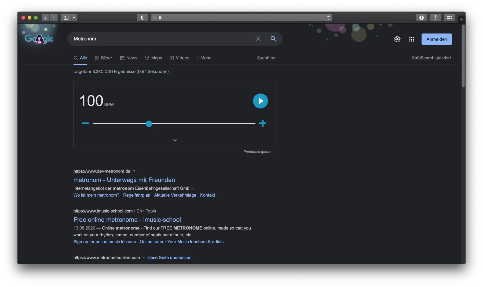Click Safari's privacy shield icon
Image resolution: width=483 pixels, height=287 pixels.
[142, 18]
